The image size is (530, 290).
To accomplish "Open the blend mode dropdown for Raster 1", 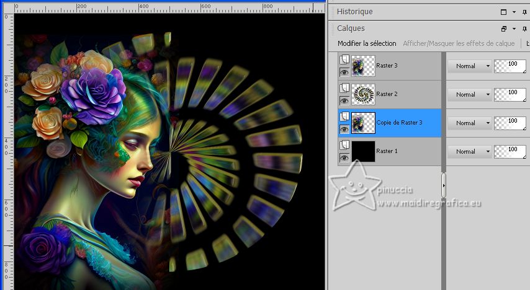I will [x=469, y=152].
